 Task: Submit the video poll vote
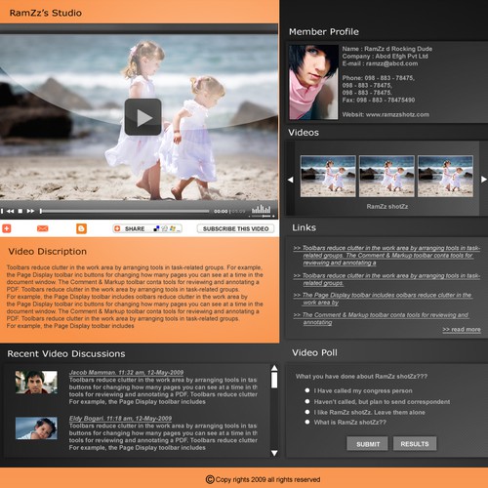coord(368,444)
